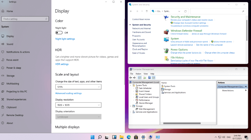Image resolution: width=251 pixels, height=140 pixels.
Task: Click Allow remote access link
Action: click(223, 42)
